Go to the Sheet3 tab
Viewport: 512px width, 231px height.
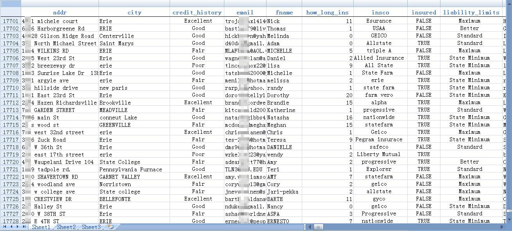91,227
